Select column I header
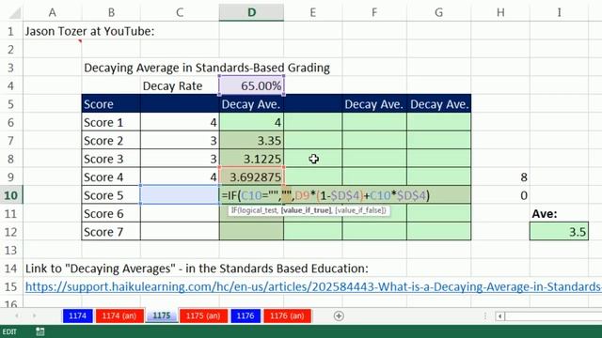 (x=559, y=12)
